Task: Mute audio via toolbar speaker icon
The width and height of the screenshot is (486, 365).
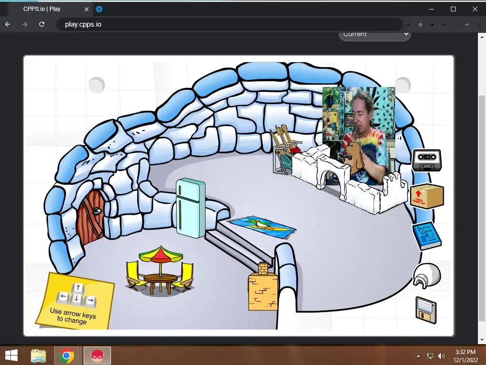Action: click(467, 25)
